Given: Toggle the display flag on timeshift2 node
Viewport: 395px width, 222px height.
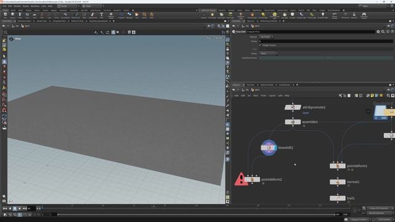Looking at the screenshot, I should 276,148.
